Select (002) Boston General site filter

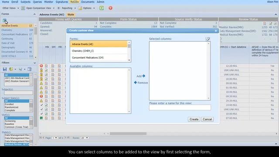click(17, 81)
